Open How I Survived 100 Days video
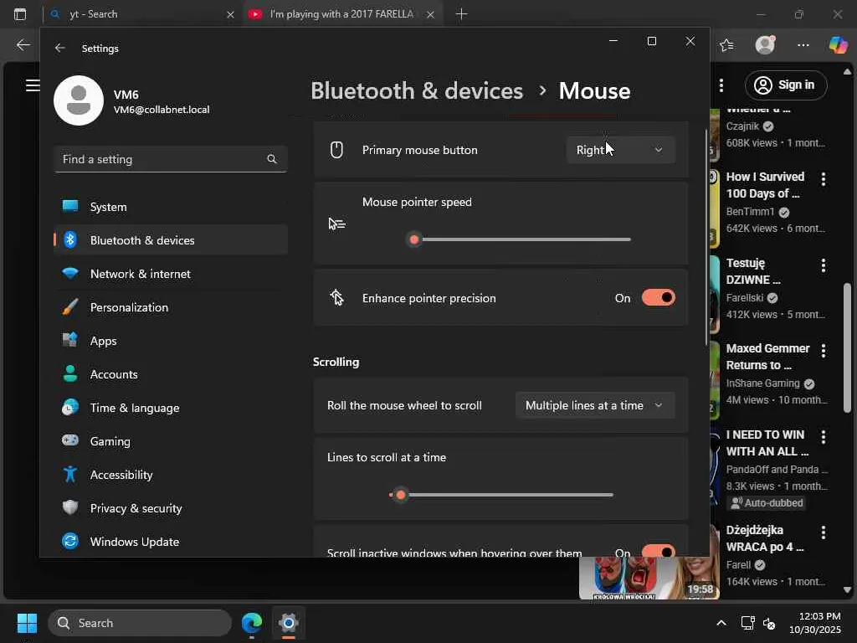The height and width of the screenshot is (643, 857). point(765,185)
